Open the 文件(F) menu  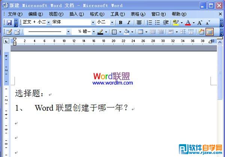click(15, 14)
